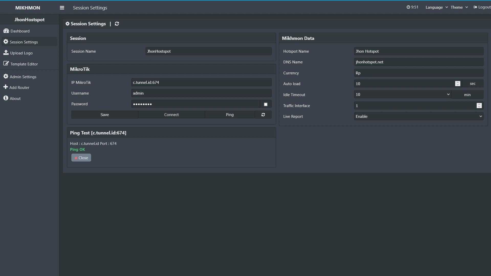Click the Session Settings gear icon in sidebar
491x276 pixels.
(6, 42)
